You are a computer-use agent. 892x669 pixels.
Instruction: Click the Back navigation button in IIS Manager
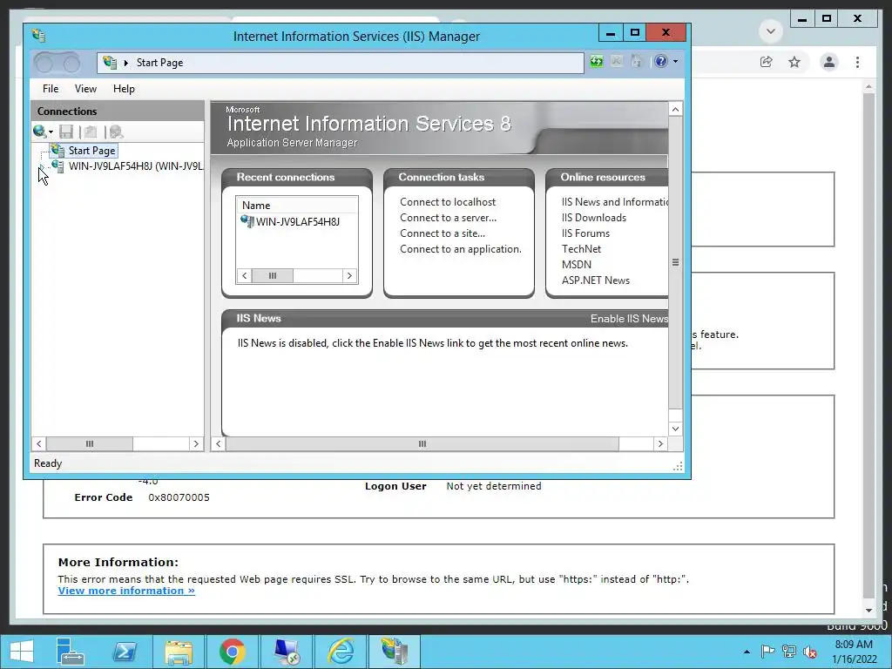[45, 63]
